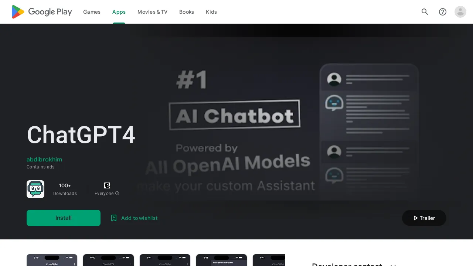Open the second screenshot thumbnail
This screenshot has width=473, height=266.
coord(108,260)
